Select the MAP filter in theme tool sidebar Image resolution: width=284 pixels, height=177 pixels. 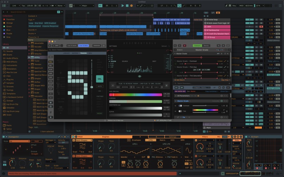pos(51,85)
